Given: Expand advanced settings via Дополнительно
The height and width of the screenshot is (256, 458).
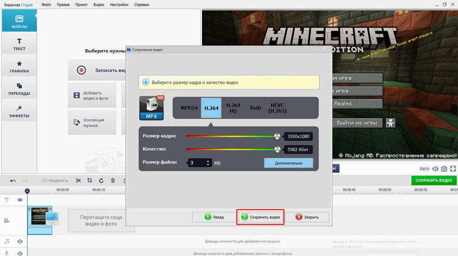Looking at the screenshot, I should 289,163.
